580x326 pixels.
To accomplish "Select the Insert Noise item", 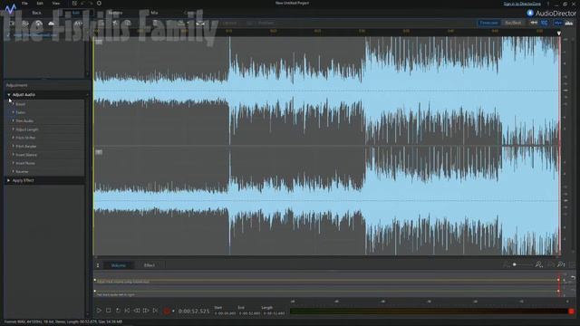I will coord(25,163).
